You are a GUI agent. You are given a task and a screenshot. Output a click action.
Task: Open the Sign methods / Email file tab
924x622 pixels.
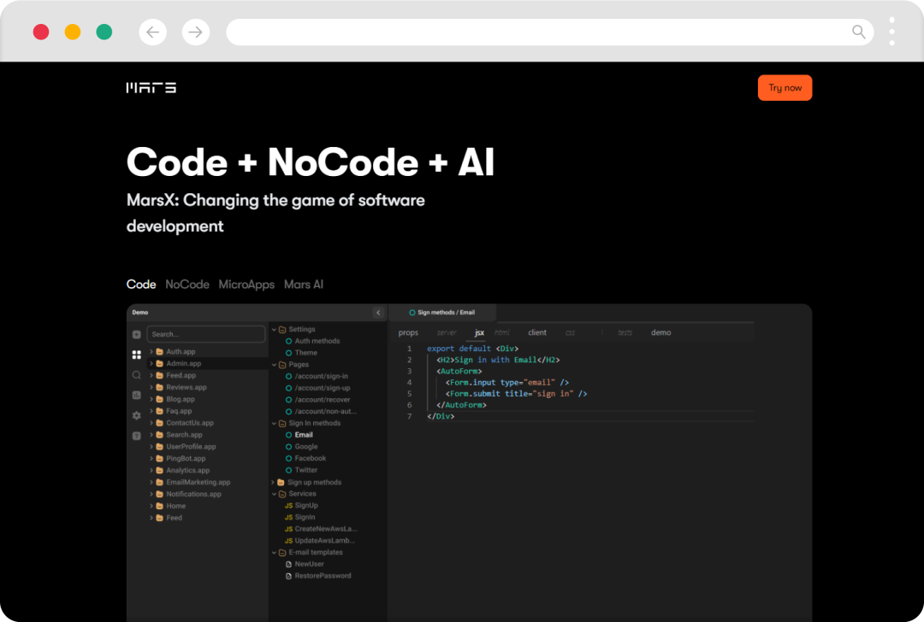point(442,313)
